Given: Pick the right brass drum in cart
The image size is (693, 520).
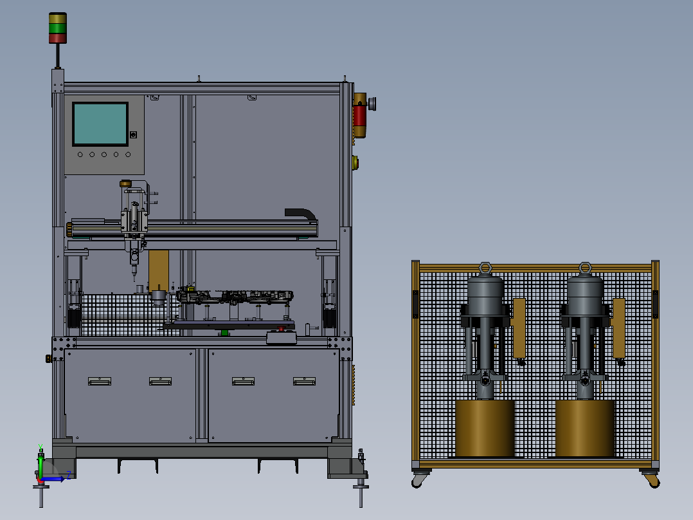Looking at the screenshot, I should (585, 429).
